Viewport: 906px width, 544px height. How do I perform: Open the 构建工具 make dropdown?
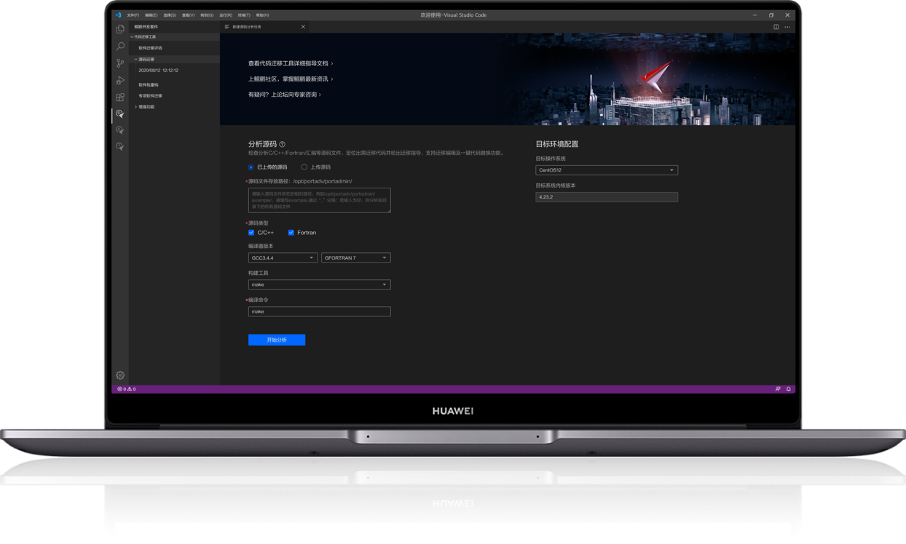tap(320, 284)
